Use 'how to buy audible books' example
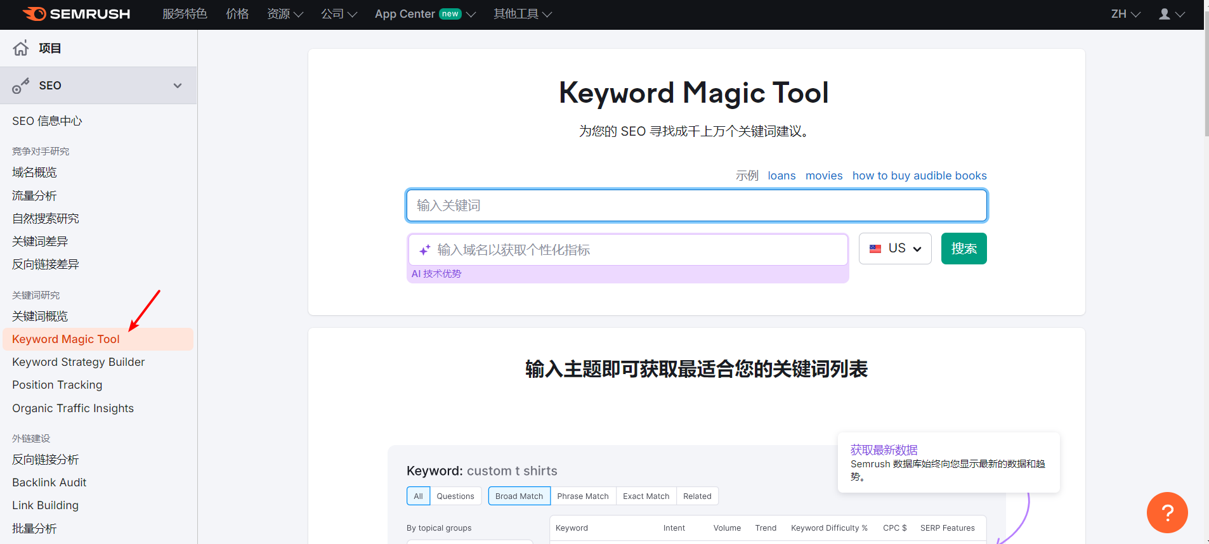This screenshot has height=544, width=1209. click(919, 176)
